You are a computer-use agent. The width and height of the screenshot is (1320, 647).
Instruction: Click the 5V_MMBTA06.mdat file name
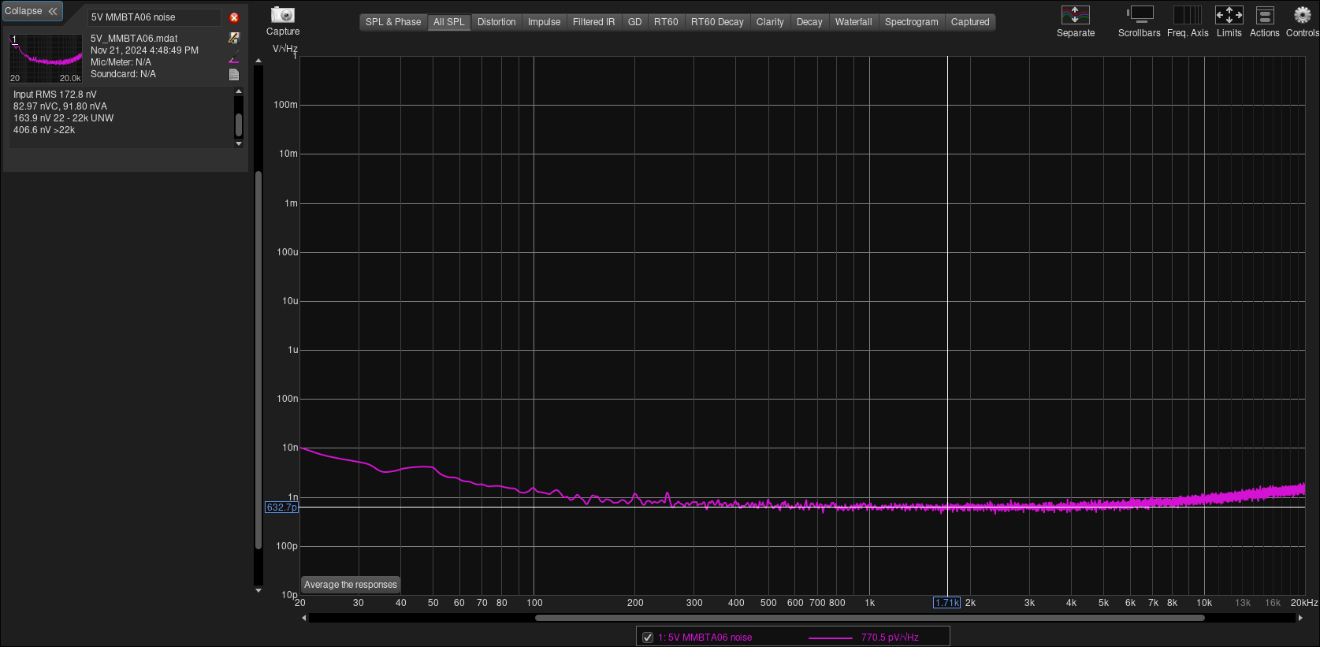tap(134, 39)
